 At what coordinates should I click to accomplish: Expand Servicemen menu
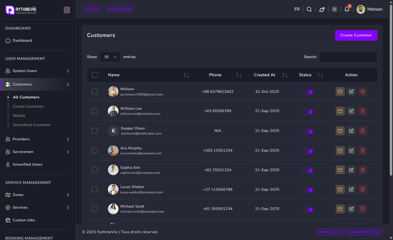38,152
